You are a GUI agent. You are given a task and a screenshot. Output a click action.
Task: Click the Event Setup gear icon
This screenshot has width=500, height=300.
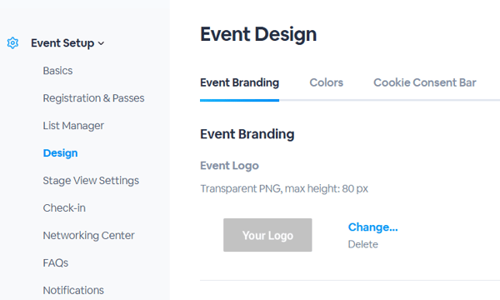[12, 42]
